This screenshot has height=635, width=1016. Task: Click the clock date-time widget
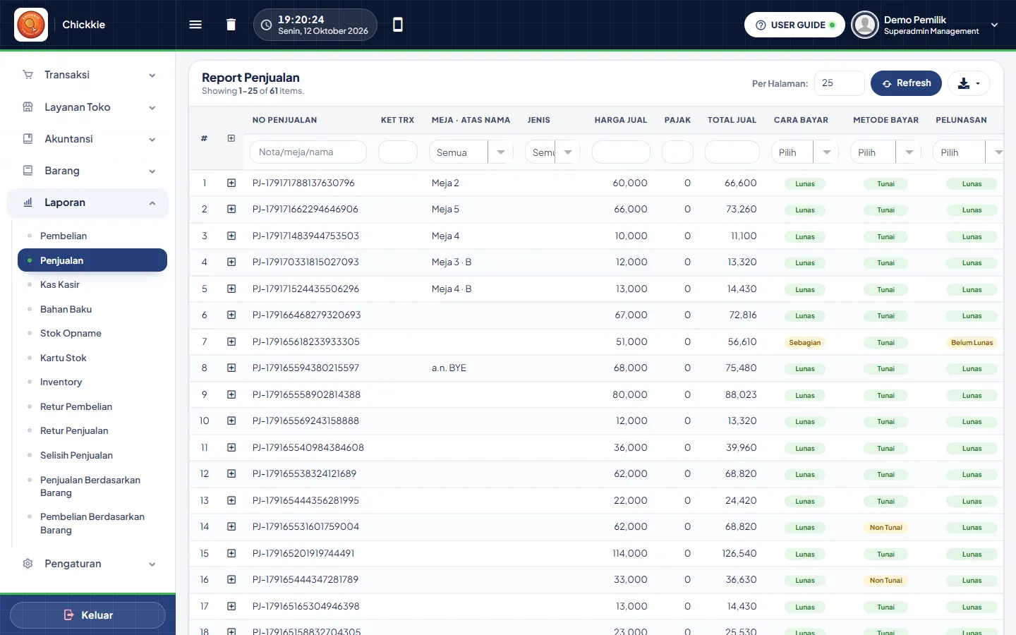(315, 25)
